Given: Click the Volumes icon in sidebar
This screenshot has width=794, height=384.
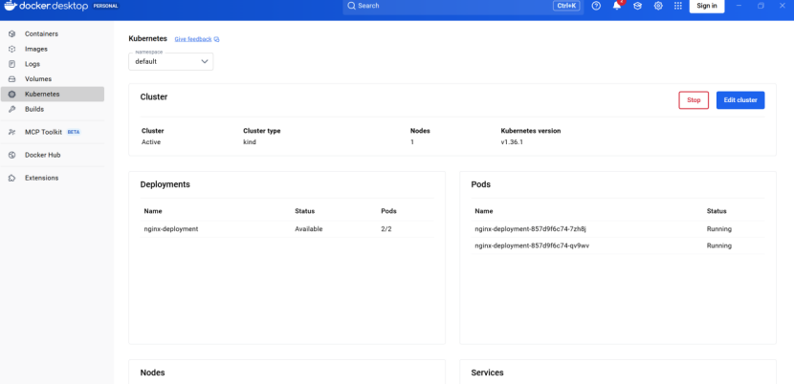Looking at the screenshot, I should (12, 79).
